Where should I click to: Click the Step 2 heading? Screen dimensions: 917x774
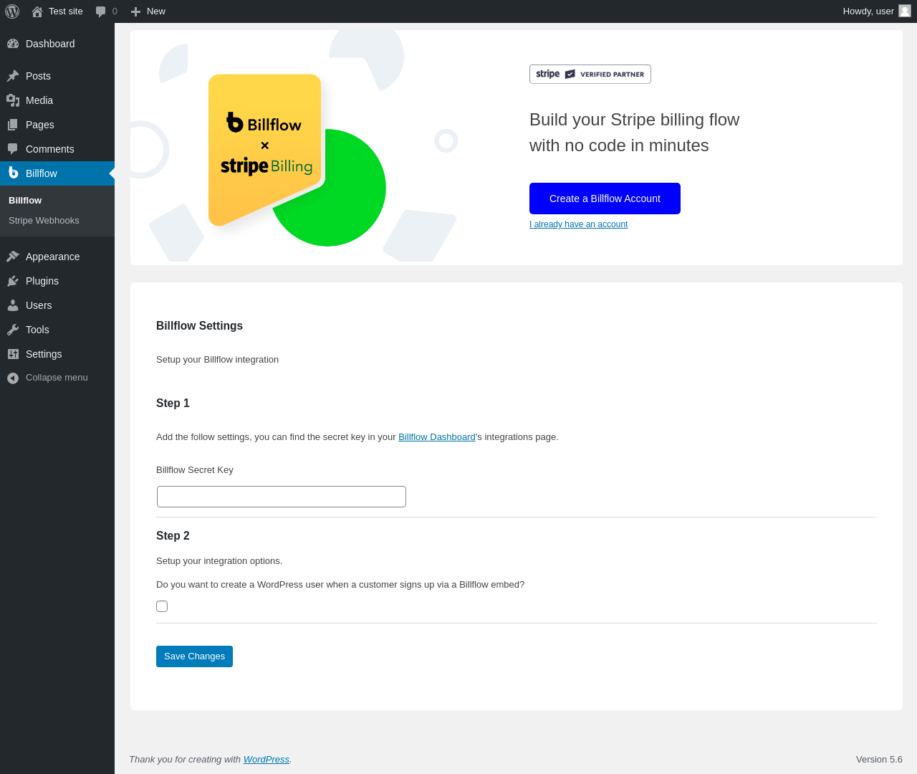(x=173, y=536)
